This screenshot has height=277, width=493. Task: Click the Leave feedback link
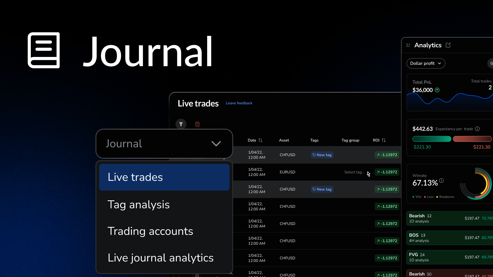click(x=239, y=103)
